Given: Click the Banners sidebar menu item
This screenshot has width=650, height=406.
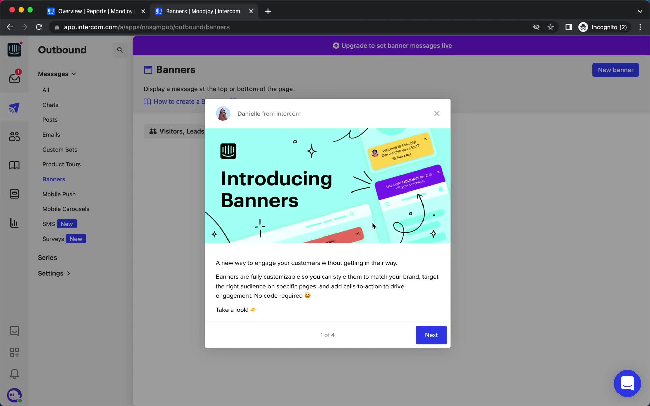Looking at the screenshot, I should 53,179.
